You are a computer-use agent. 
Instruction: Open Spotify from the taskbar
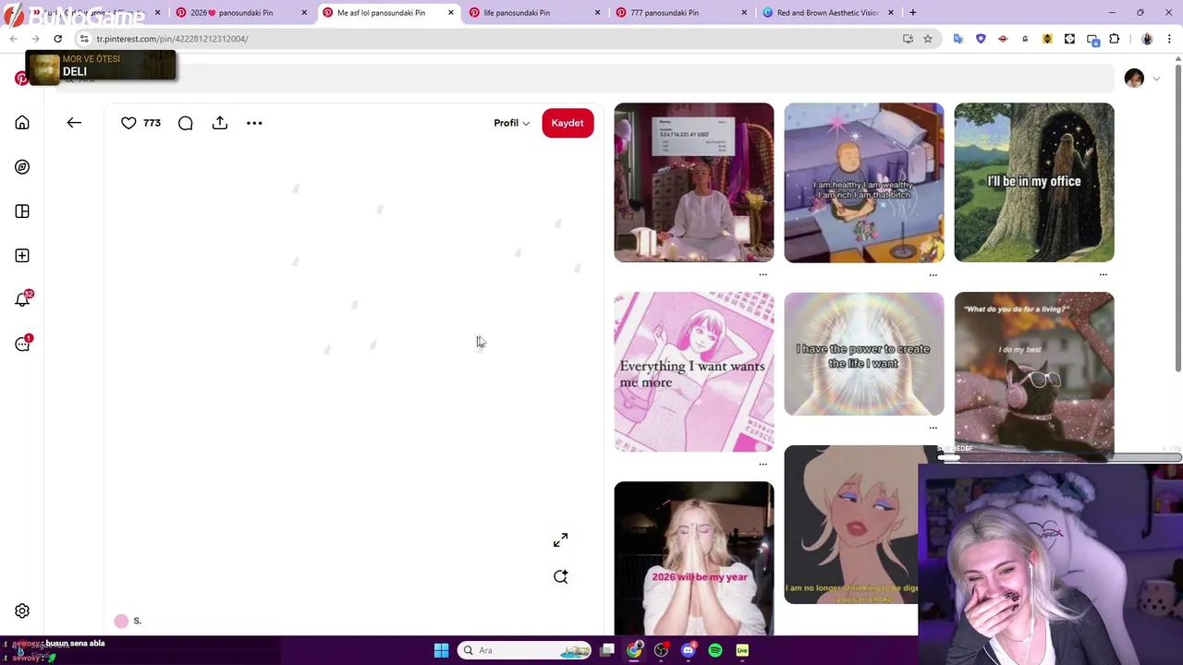tap(715, 650)
